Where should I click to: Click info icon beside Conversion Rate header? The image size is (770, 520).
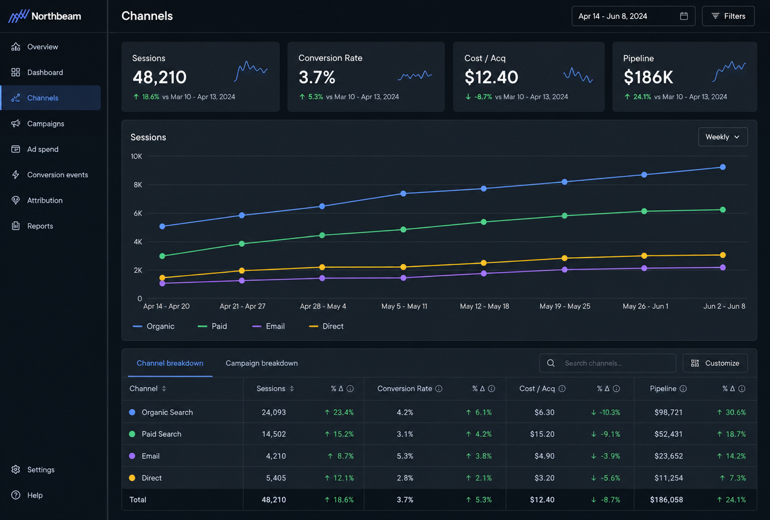pyautogui.click(x=439, y=389)
